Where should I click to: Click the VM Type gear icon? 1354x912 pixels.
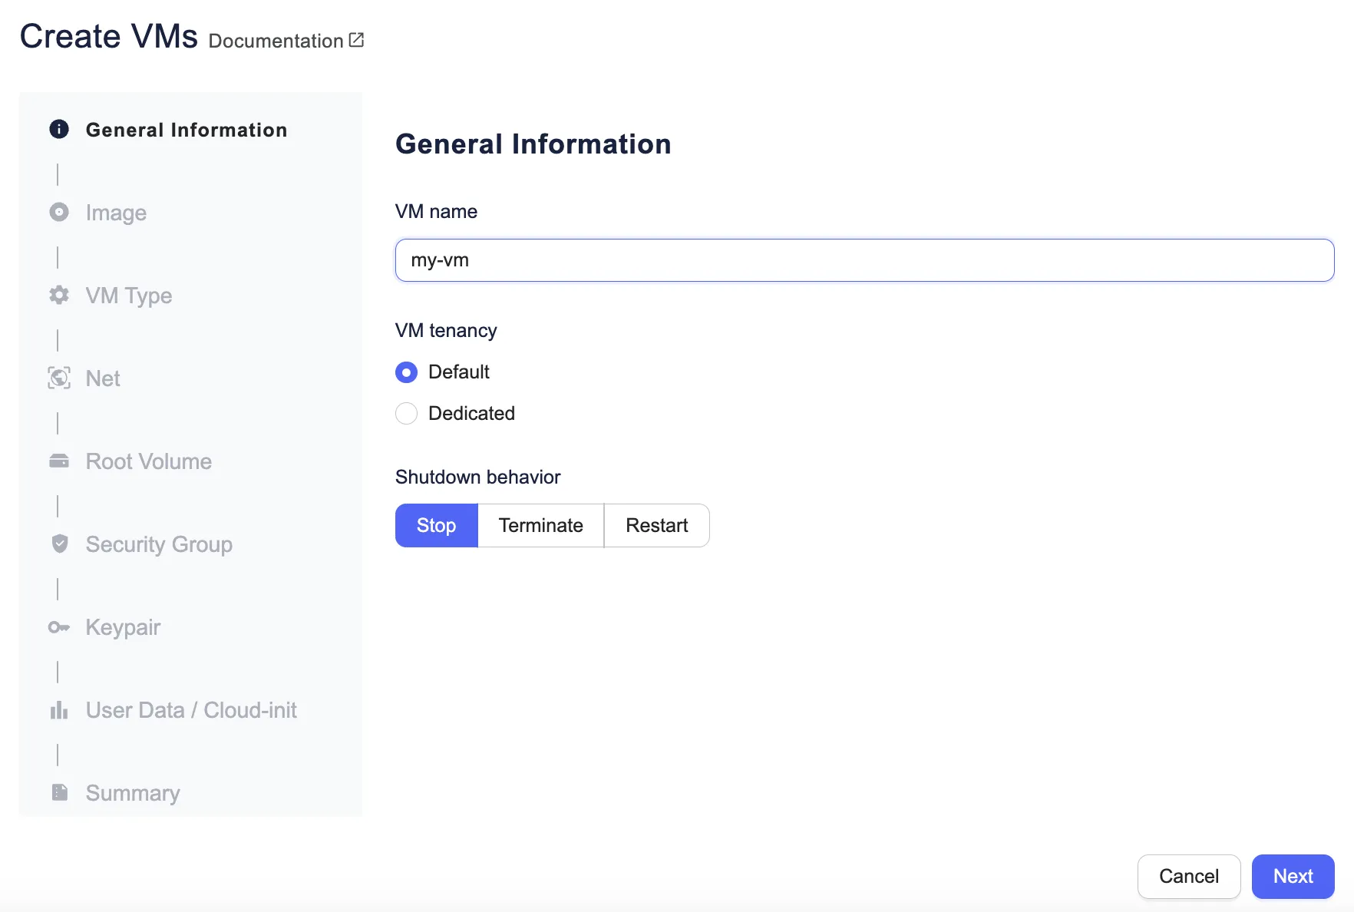click(x=59, y=295)
